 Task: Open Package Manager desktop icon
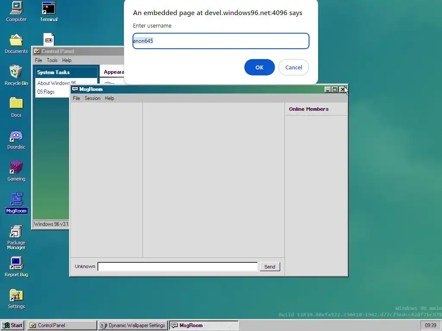[x=16, y=237]
